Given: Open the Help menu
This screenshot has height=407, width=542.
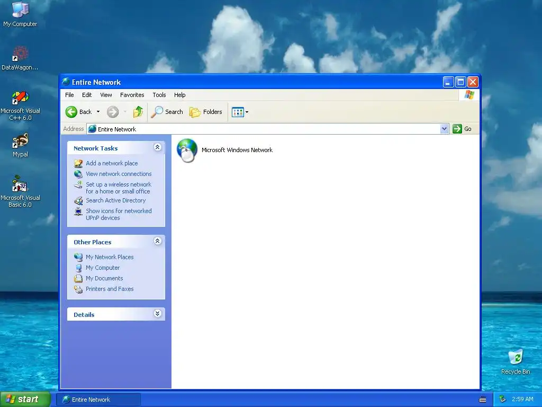Looking at the screenshot, I should [x=180, y=95].
